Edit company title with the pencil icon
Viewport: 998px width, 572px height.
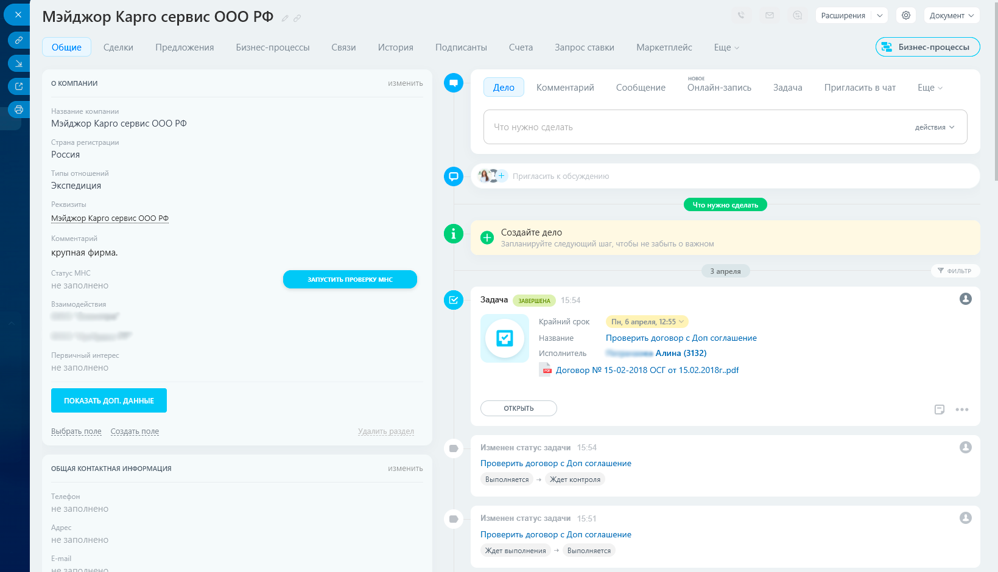pyautogui.click(x=285, y=18)
